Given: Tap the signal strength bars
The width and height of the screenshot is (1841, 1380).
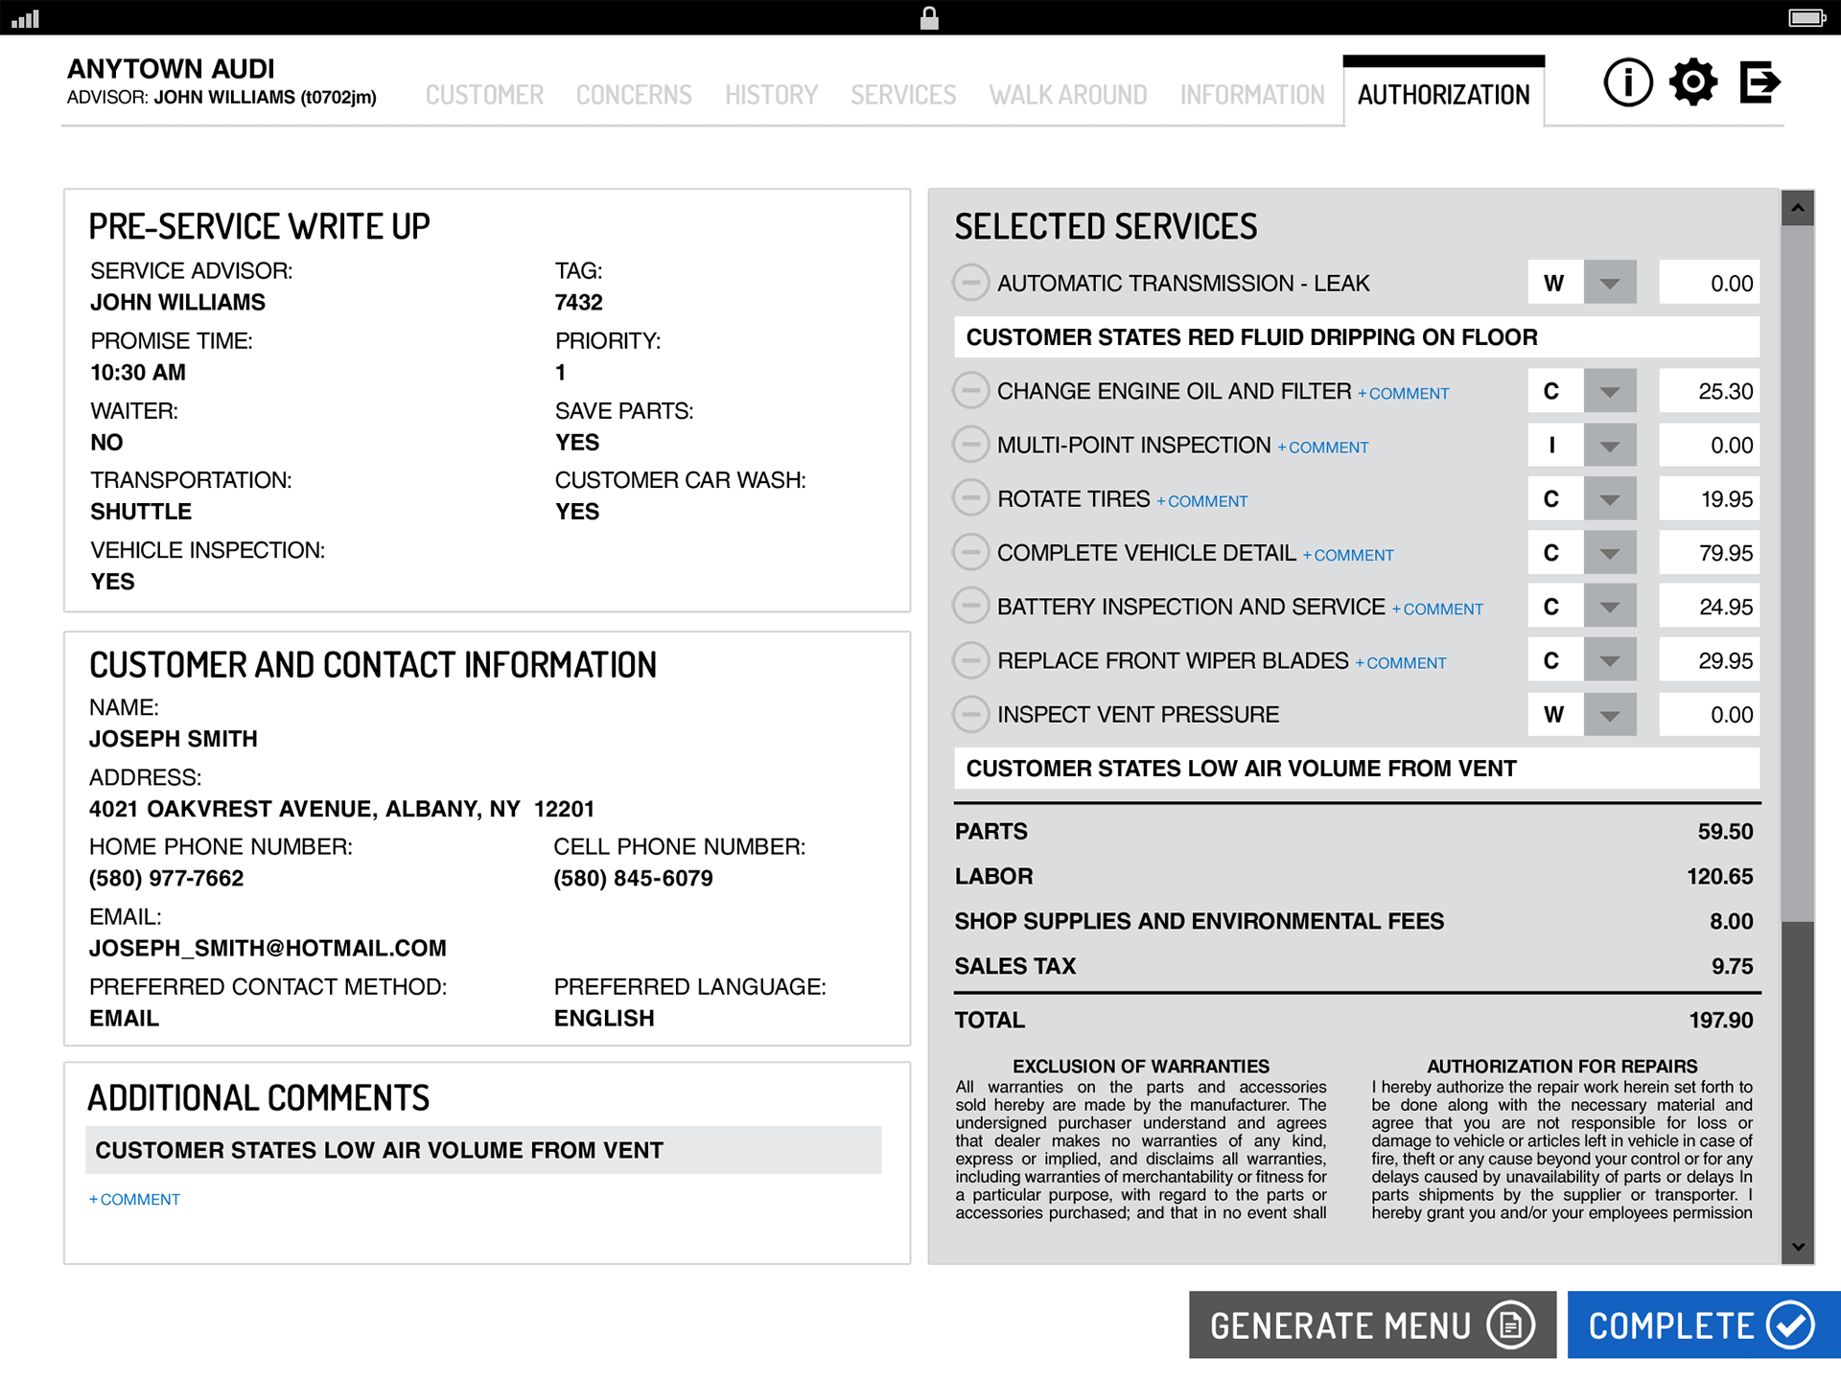Looking at the screenshot, I should (26, 18).
